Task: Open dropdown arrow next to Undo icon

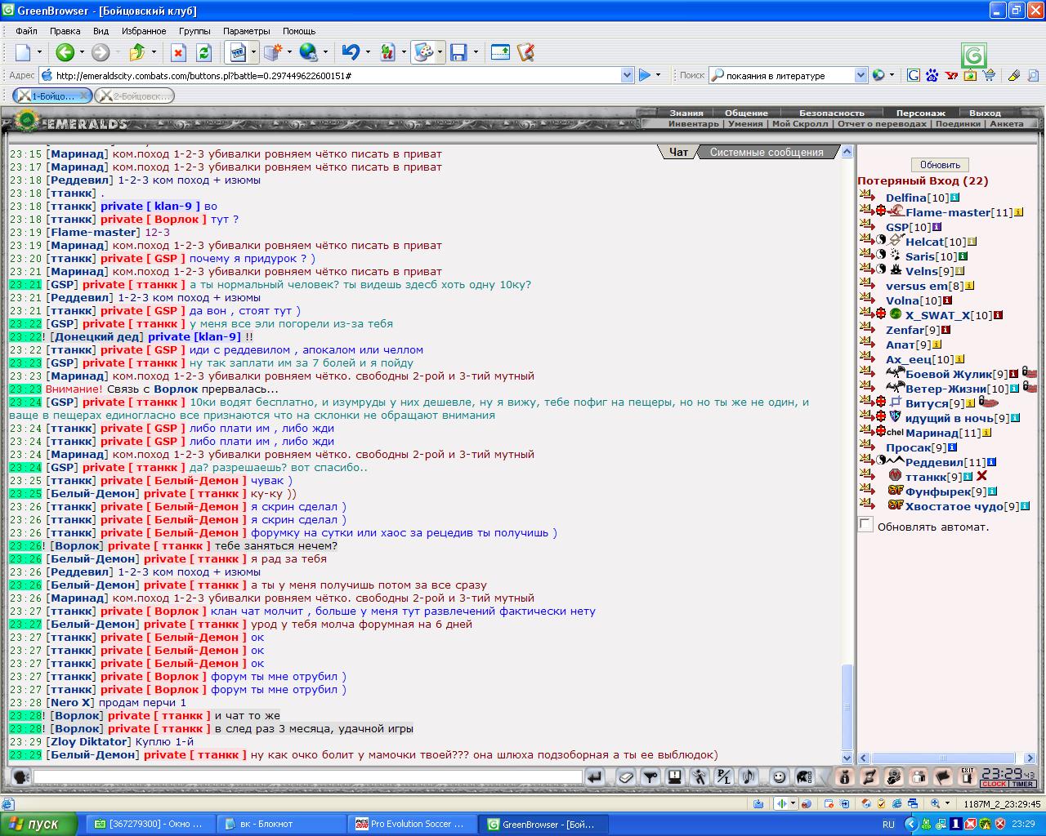Action: (x=367, y=52)
